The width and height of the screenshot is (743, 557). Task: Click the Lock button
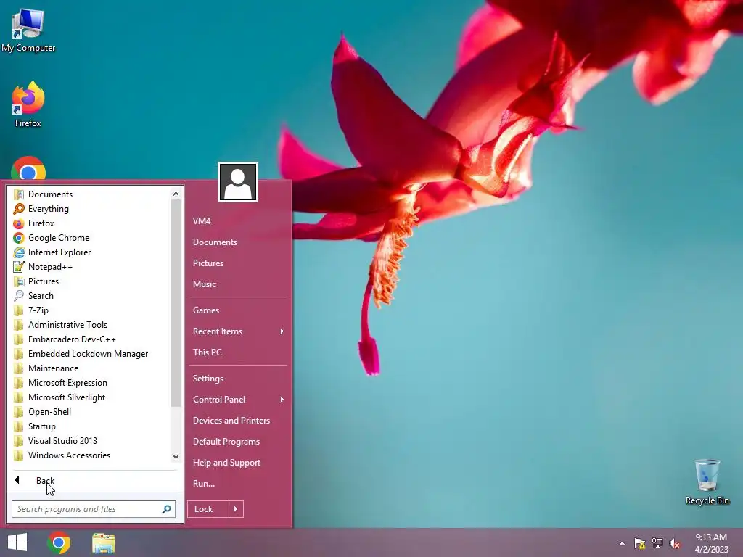point(208,509)
